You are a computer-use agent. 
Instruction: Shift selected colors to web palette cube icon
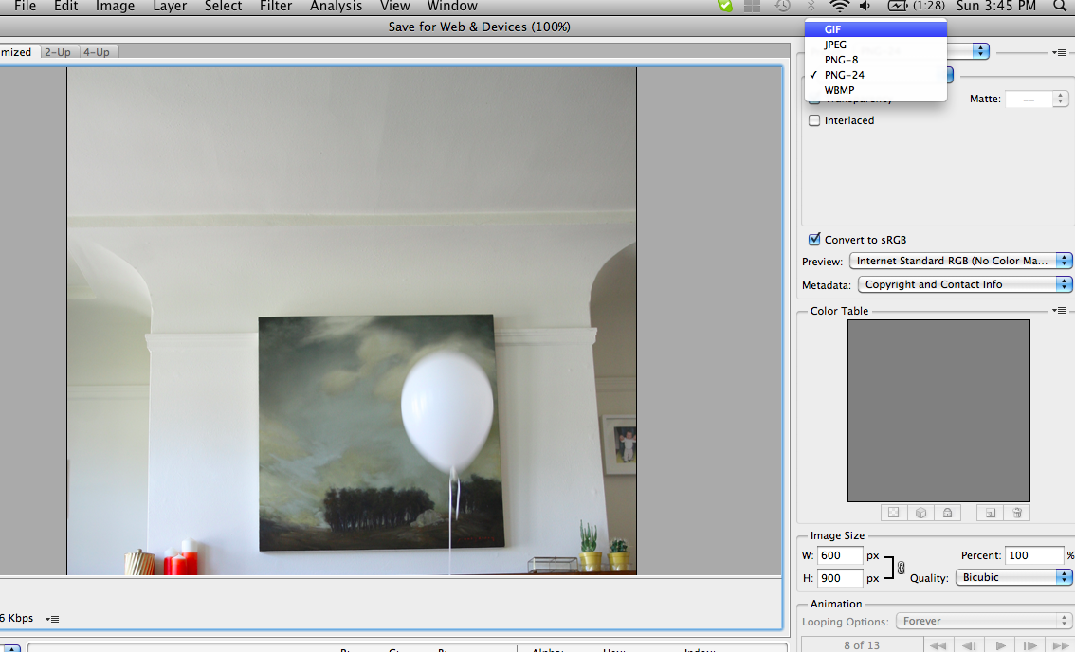920,513
